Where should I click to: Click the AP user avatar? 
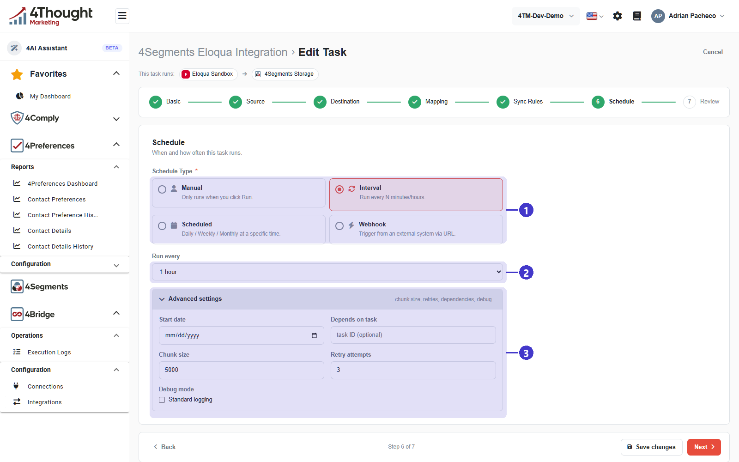(658, 16)
